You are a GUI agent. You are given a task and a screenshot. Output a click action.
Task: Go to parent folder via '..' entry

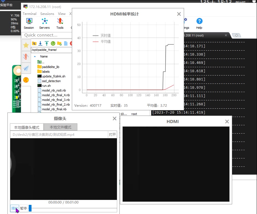pyautogui.click(x=43, y=62)
